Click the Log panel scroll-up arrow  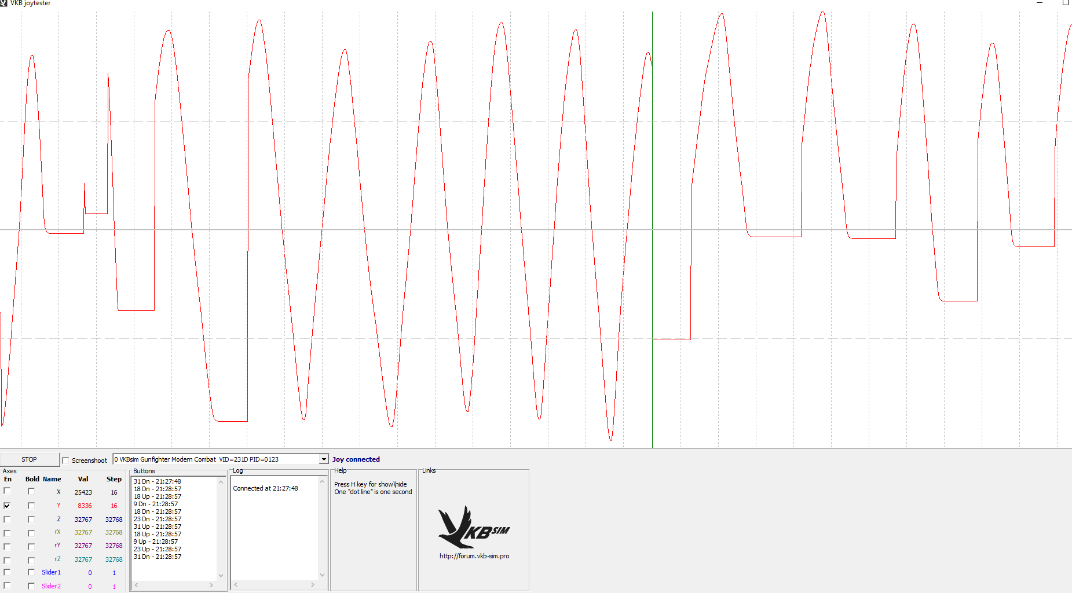[x=322, y=481]
